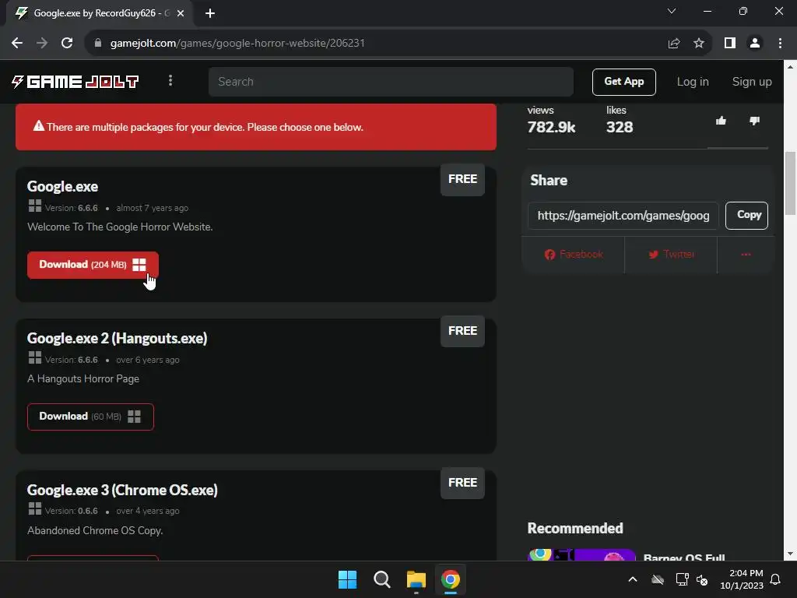Click the multiple packages warning banner
The image size is (797, 598).
click(x=255, y=127)
